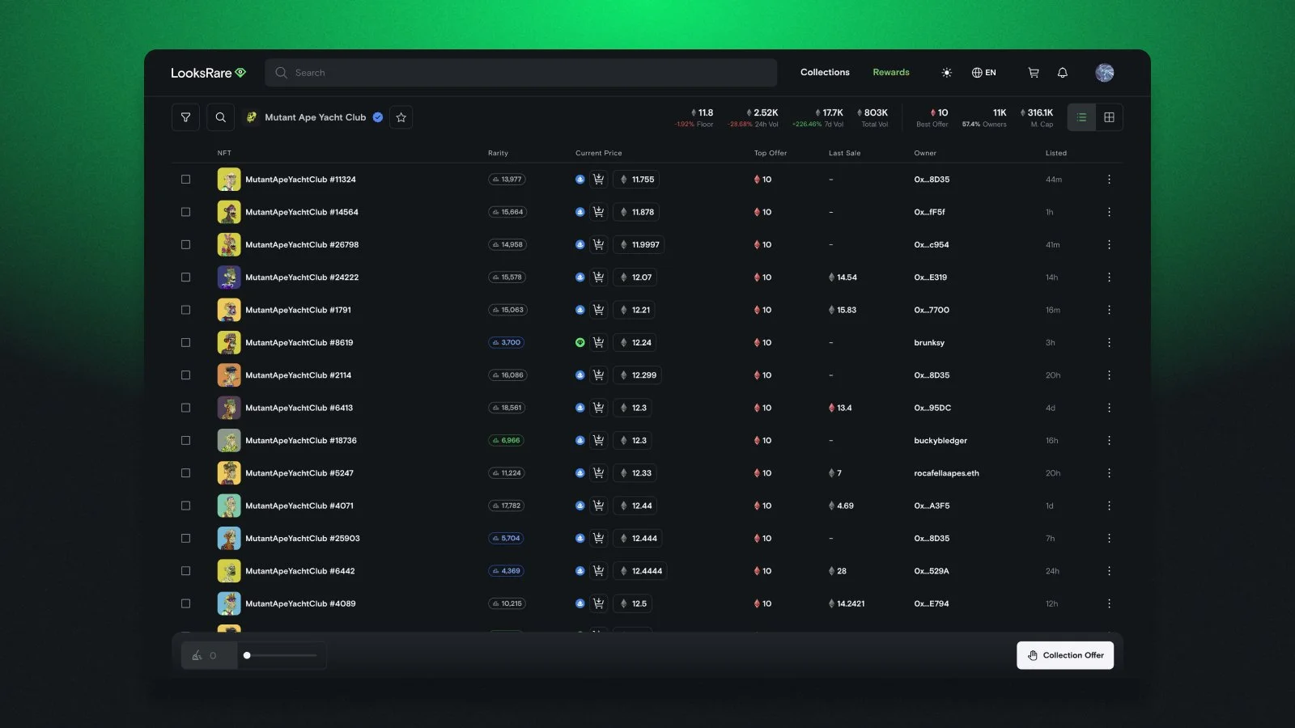Image resolution: width=1295 pixels, height=728 pixels.
Task: Click owner 0x...E794 on #4089 row
Action: click(x=932, y=603)
